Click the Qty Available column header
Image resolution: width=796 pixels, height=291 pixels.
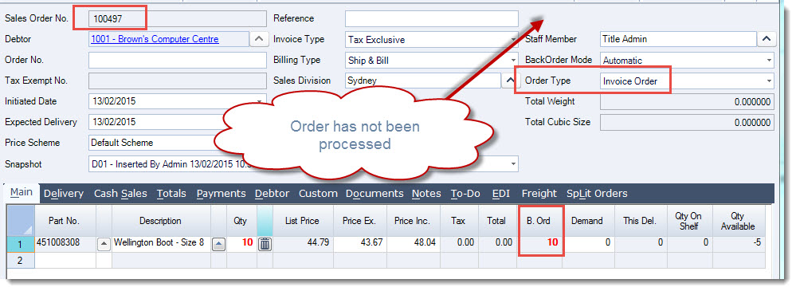tap(738, 221)
